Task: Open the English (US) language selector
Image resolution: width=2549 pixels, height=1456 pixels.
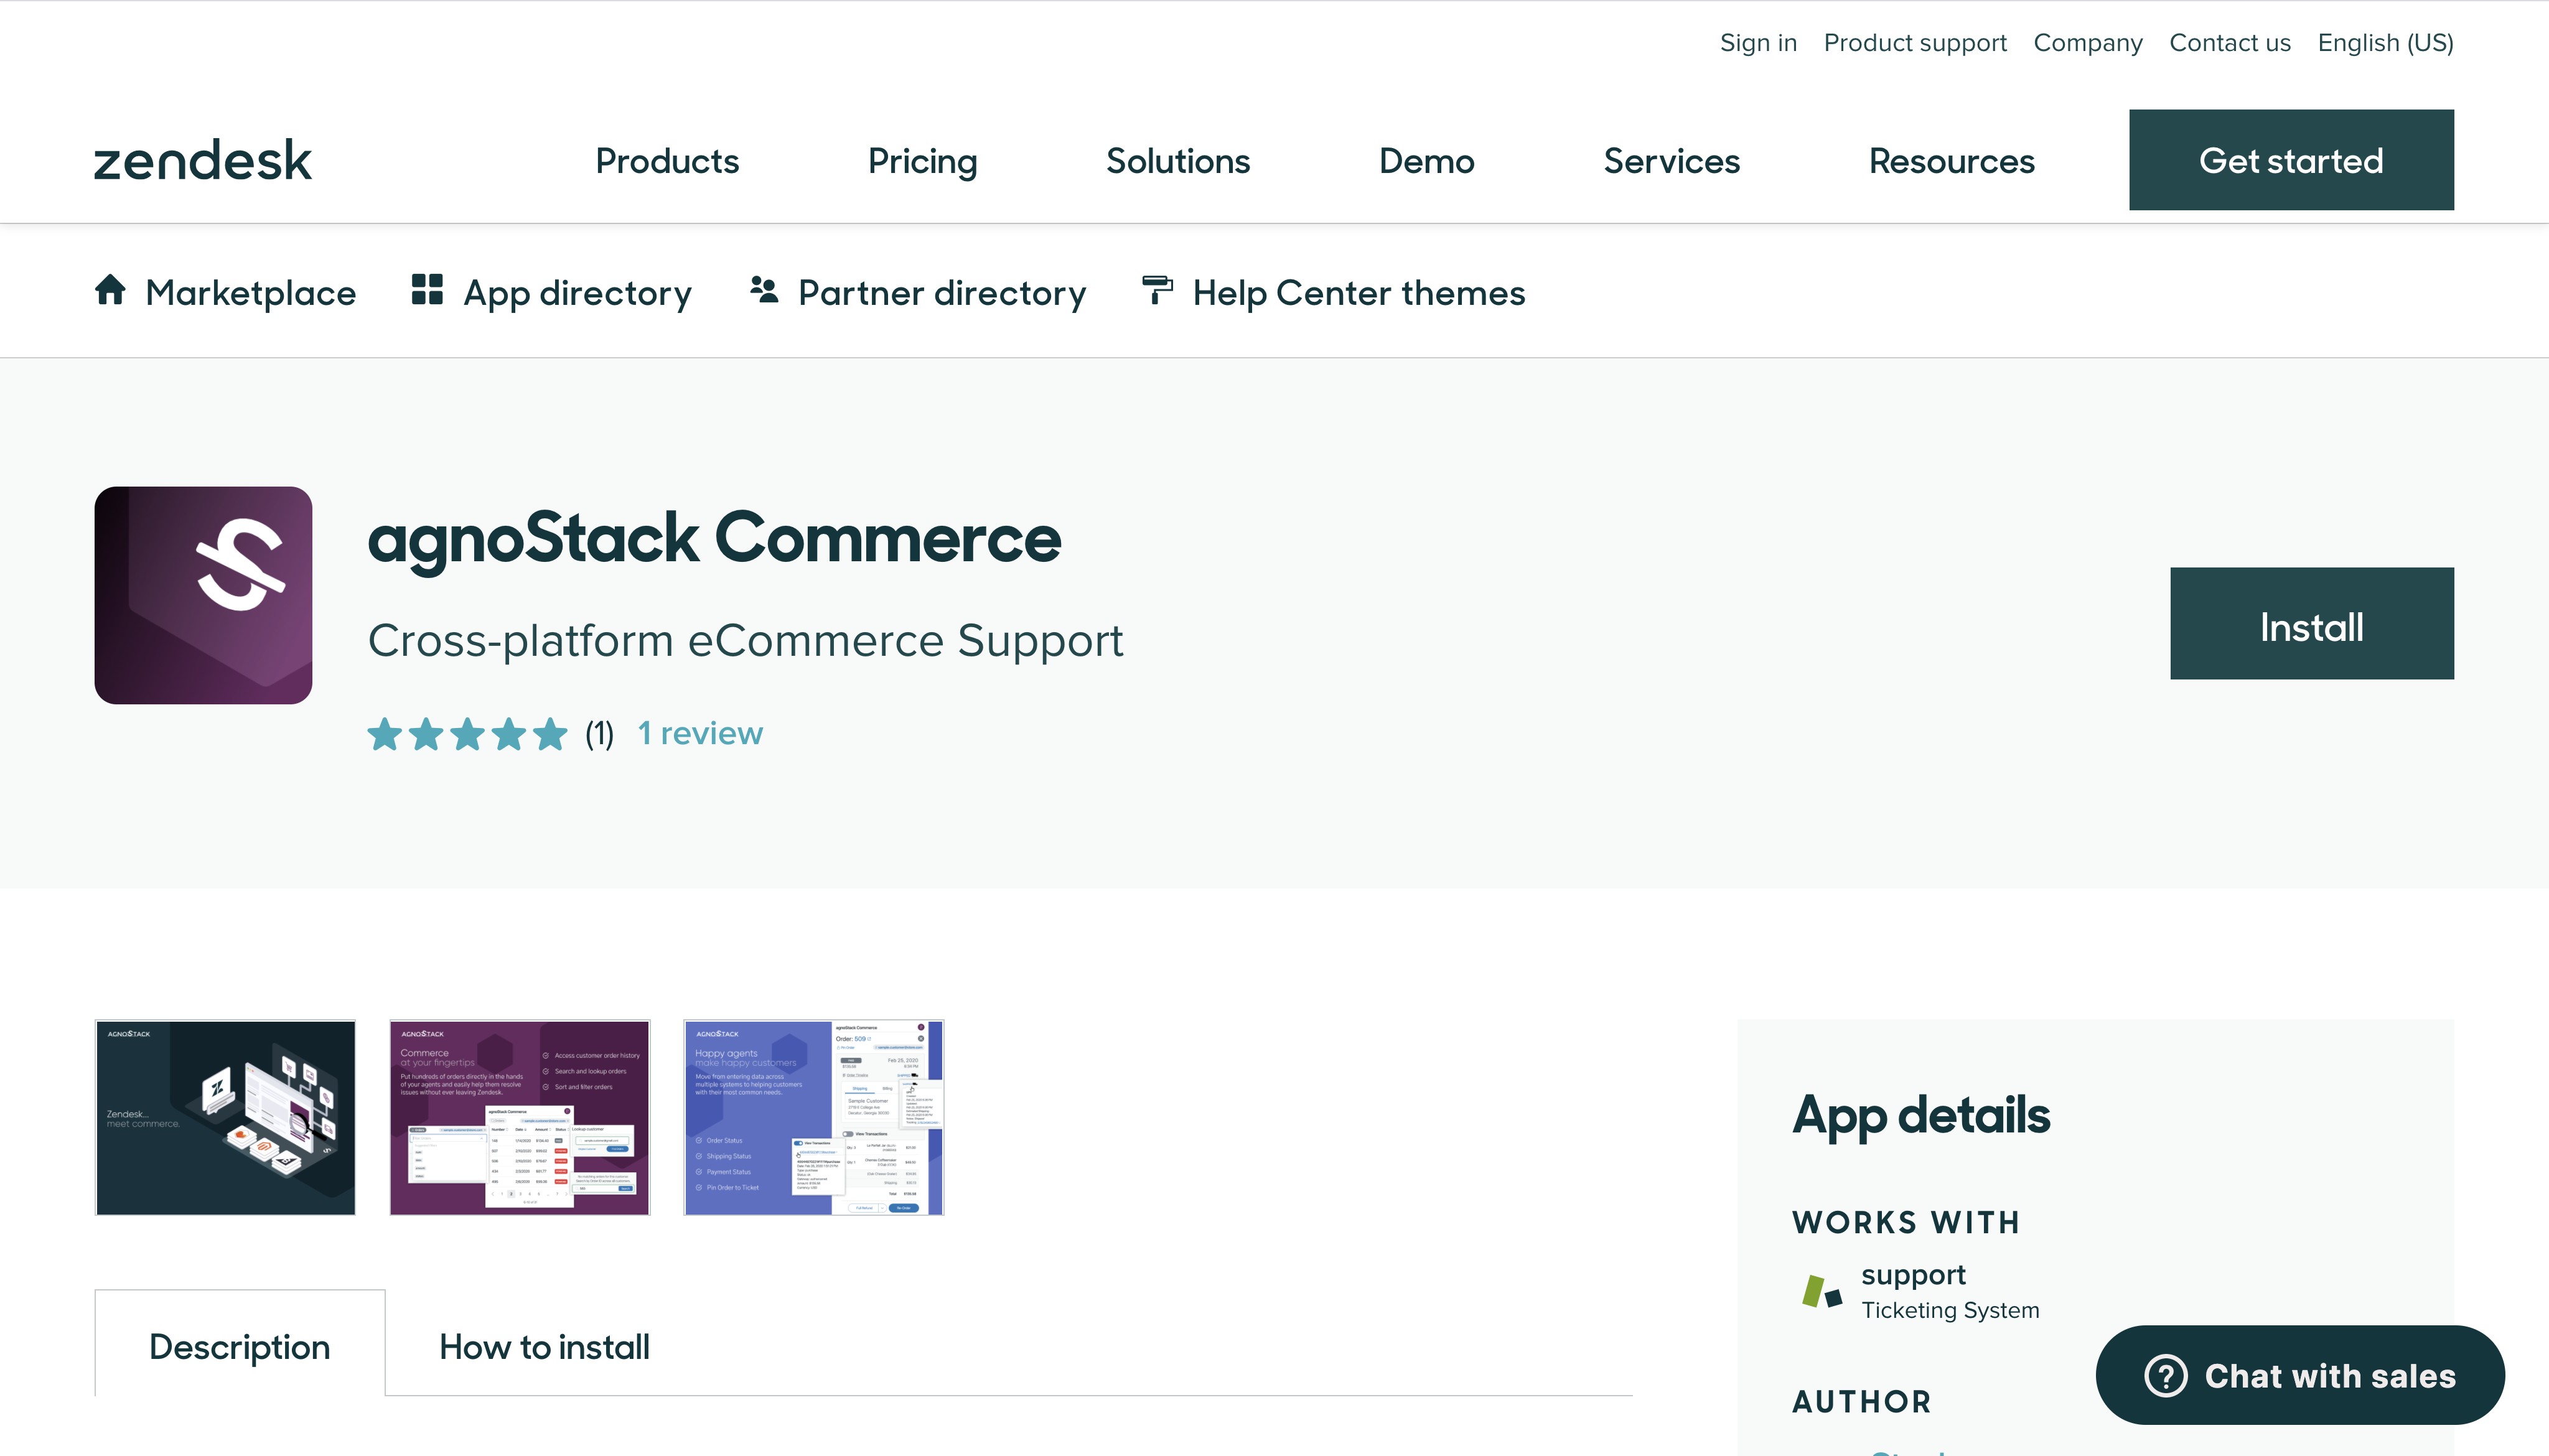Action: pyautogui.click(x=2385, y=43)
